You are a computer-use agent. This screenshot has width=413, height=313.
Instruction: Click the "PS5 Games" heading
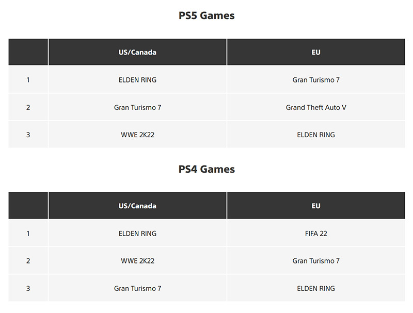point(206,15)
